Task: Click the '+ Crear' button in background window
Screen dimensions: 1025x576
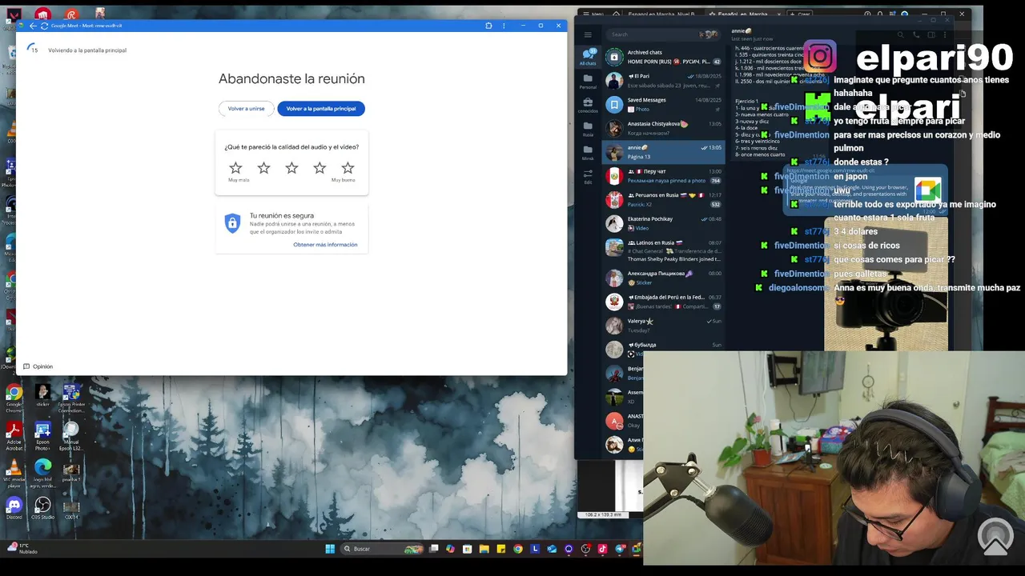Action: (x=801, y=14)
